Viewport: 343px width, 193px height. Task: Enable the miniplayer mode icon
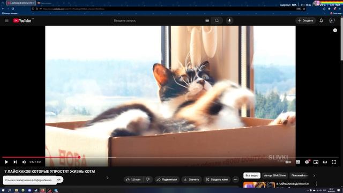point(316,162)
